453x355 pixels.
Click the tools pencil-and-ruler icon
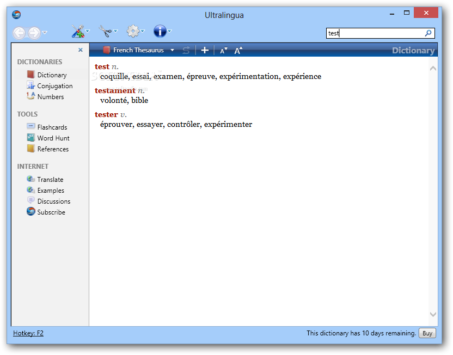(78, 31)
